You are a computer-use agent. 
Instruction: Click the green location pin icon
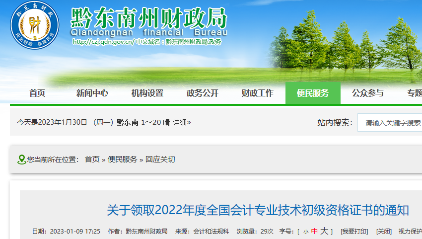click(21, 159)
